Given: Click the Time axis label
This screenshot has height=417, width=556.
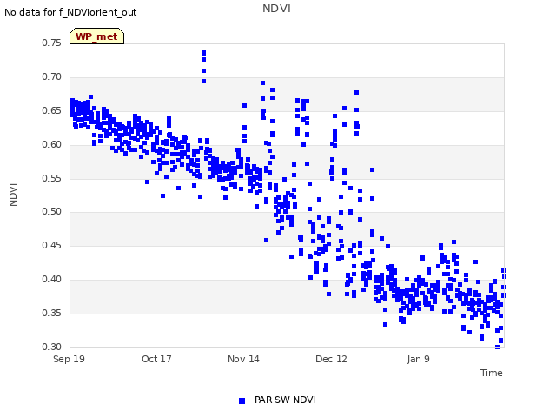Looking at the screenshot, I should (491, 373).
